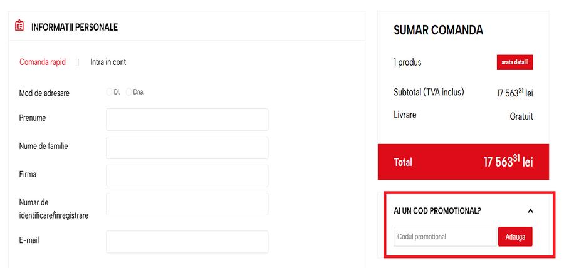
Task: Click the AI UN COD PROMOTIONAL? header
Action: (x=437, y=211)
